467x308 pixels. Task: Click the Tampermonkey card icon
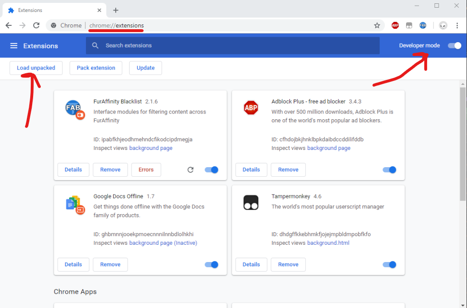point(251,203)
